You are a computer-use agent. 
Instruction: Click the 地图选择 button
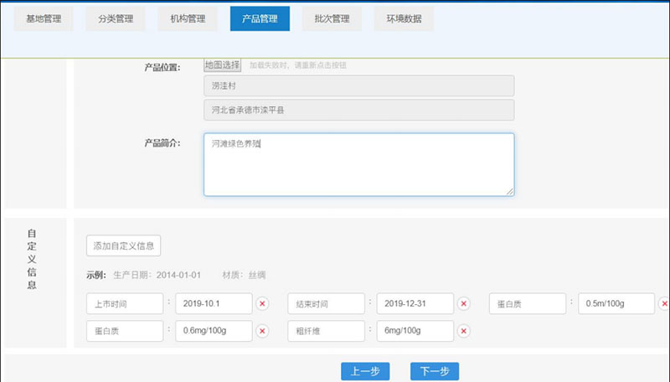223,65
